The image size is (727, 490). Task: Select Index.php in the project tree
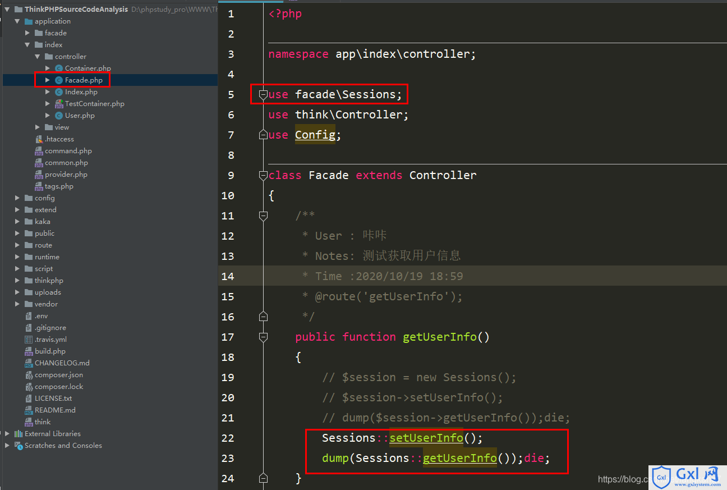coord(81,92)
